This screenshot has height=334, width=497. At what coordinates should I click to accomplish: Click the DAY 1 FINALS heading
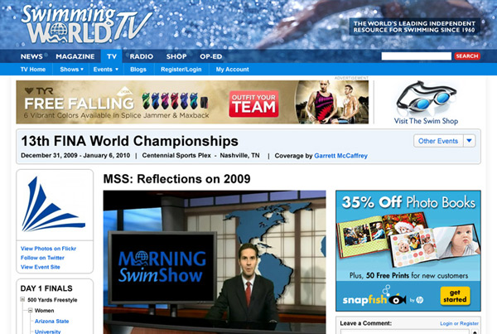click(x=46, y=288)
